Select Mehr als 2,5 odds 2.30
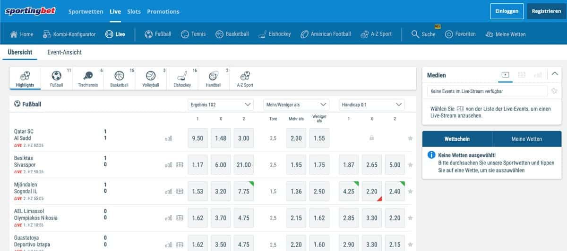Screen dimensions: 567x251 click(x=296, y=138)
